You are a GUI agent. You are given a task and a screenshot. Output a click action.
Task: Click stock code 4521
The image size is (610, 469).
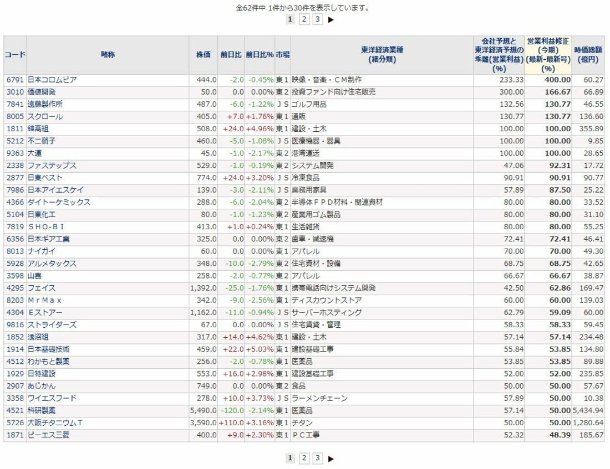tap(15, 410)
